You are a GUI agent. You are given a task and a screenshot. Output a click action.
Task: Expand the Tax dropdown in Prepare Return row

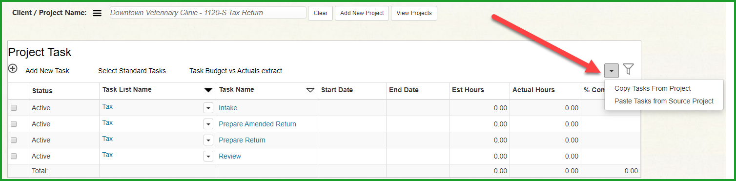(208, 140)
